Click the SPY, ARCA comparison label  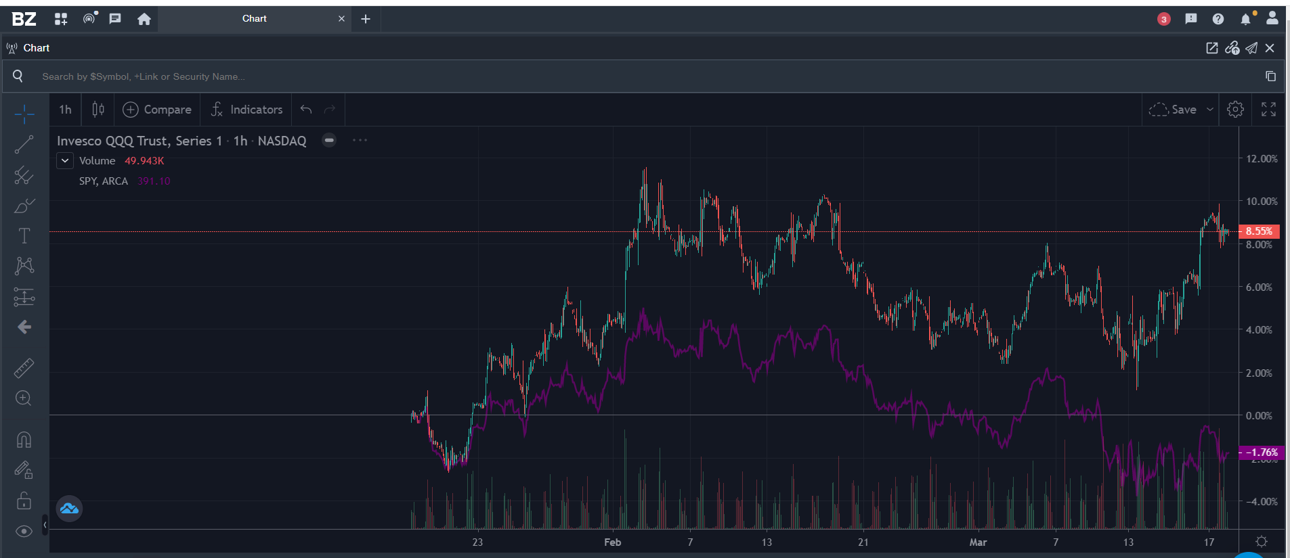tap(104, 181)
